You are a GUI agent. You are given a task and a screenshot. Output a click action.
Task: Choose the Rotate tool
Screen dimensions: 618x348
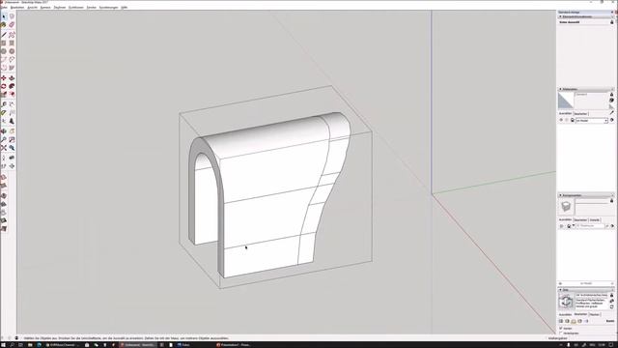point(4,86)
